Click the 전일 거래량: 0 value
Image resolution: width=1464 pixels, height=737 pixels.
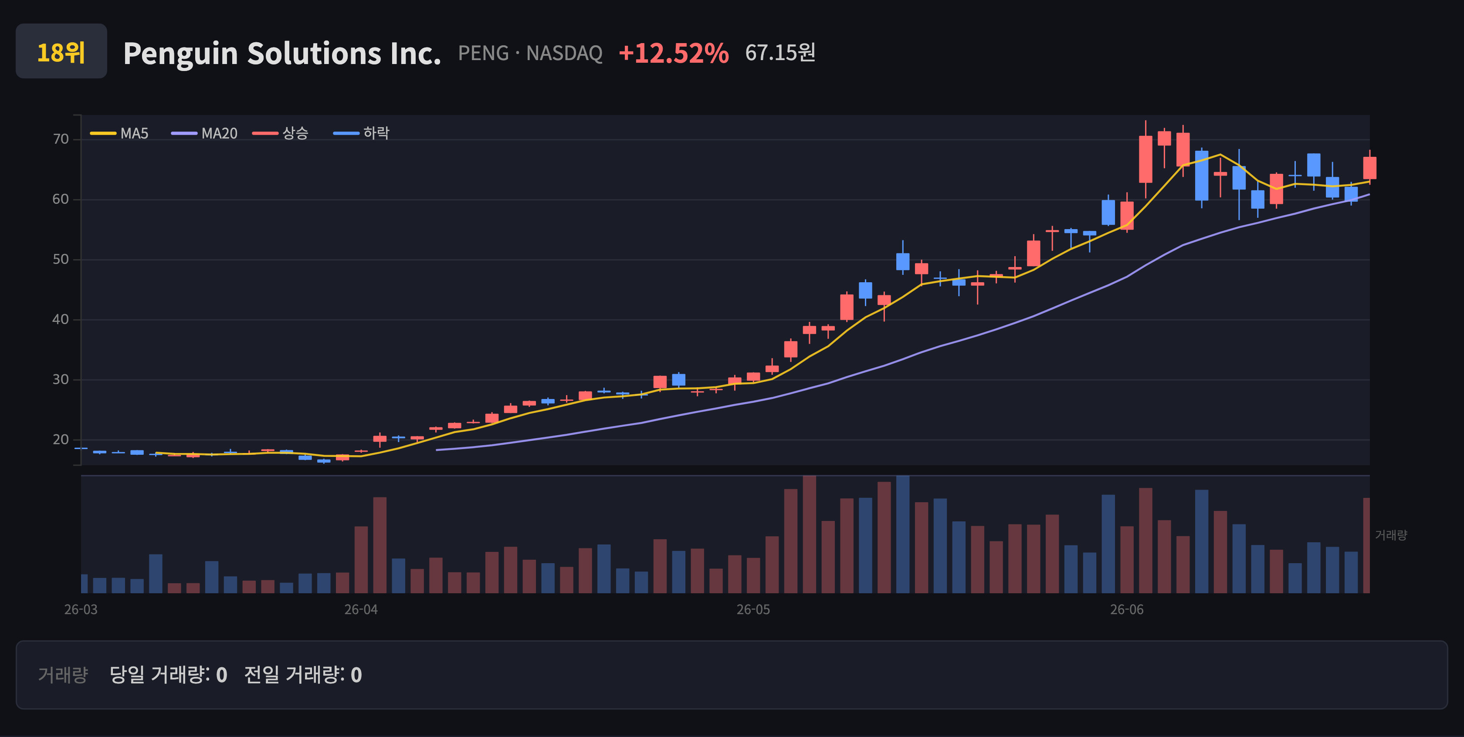303,675
